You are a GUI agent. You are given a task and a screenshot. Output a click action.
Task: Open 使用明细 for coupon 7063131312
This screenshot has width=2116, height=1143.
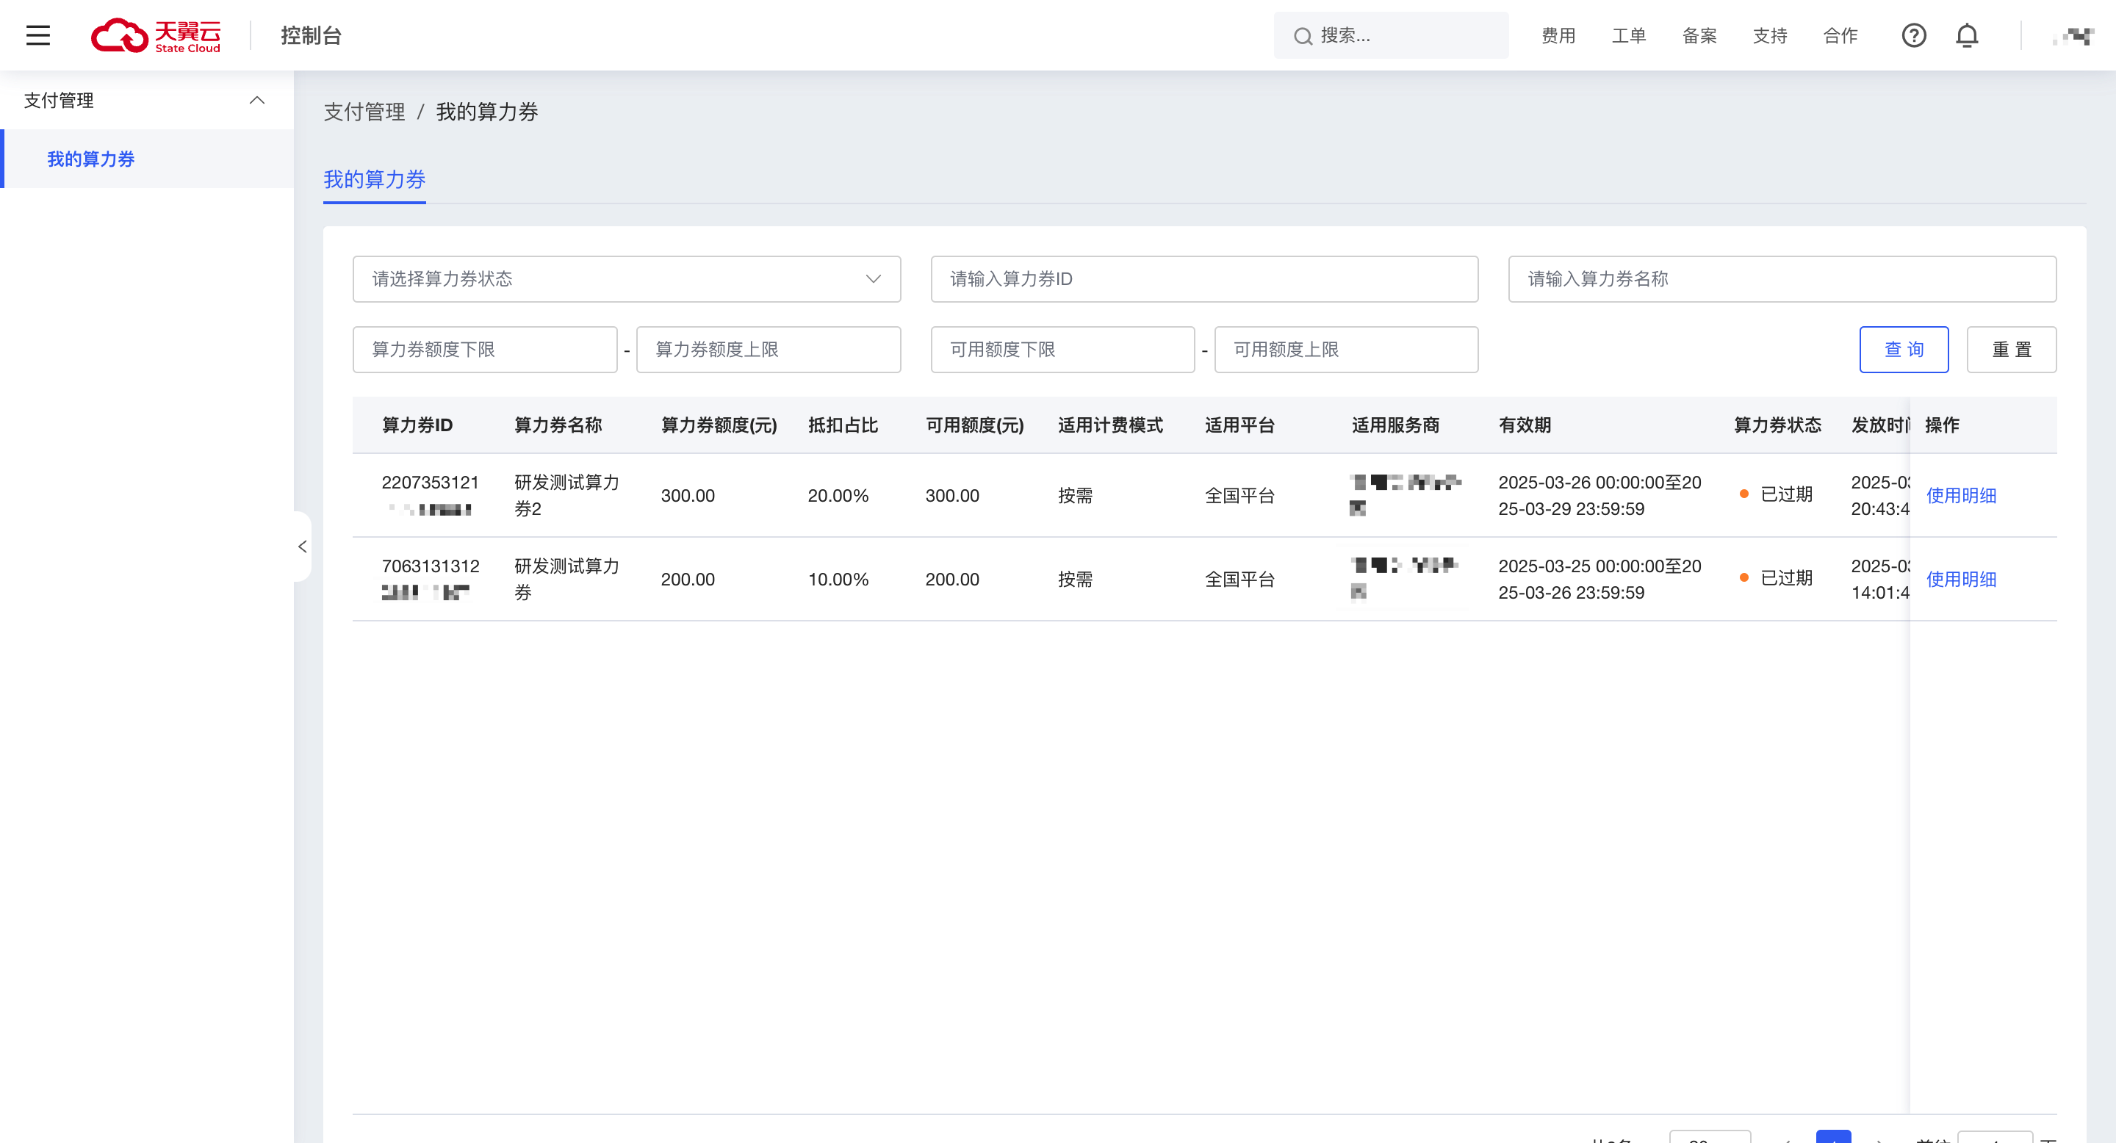coord(1961,579)
